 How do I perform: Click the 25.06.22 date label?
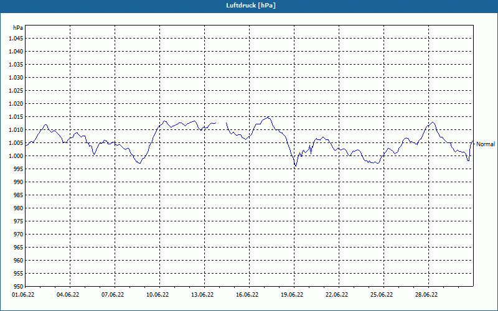382,295
